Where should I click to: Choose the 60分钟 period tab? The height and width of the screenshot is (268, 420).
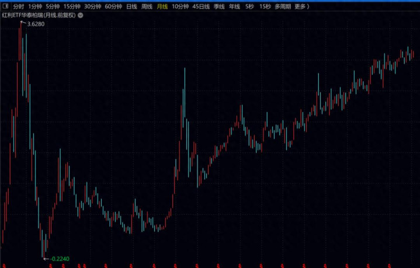coord(113,6)
